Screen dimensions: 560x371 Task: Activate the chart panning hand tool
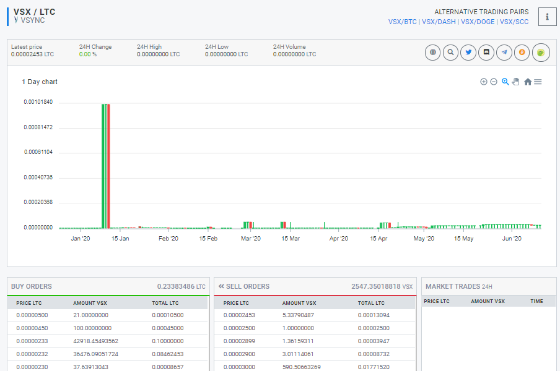[x=515, y=82]
